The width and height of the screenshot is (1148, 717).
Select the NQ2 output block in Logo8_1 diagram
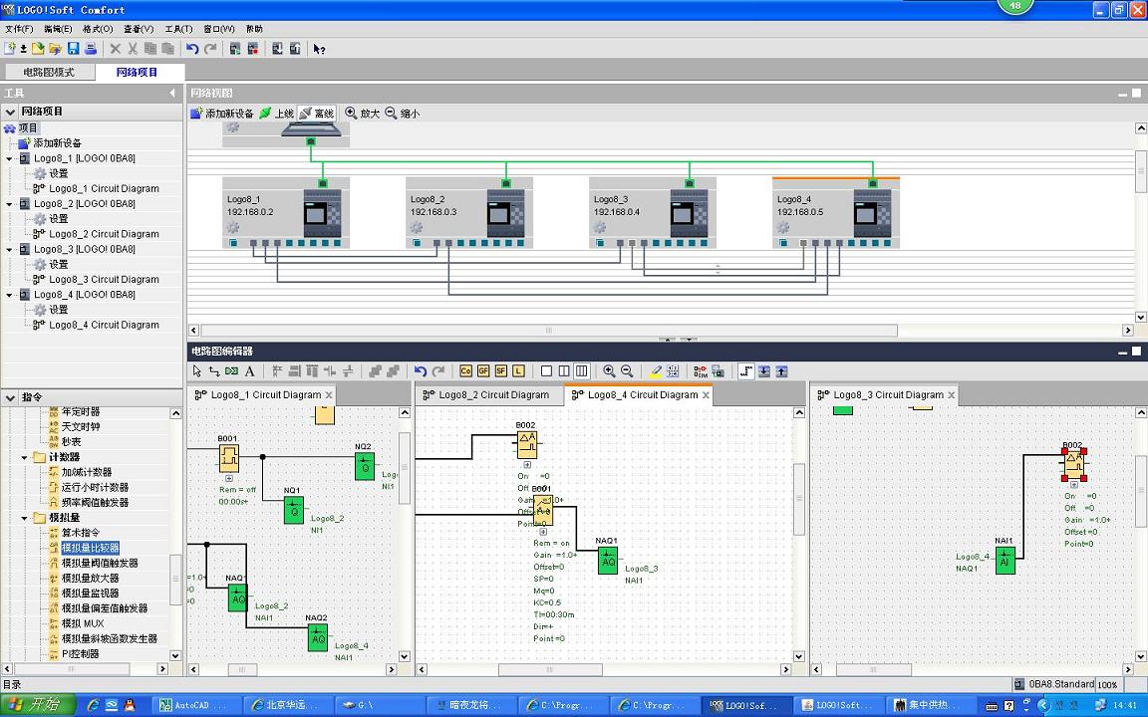365,466
